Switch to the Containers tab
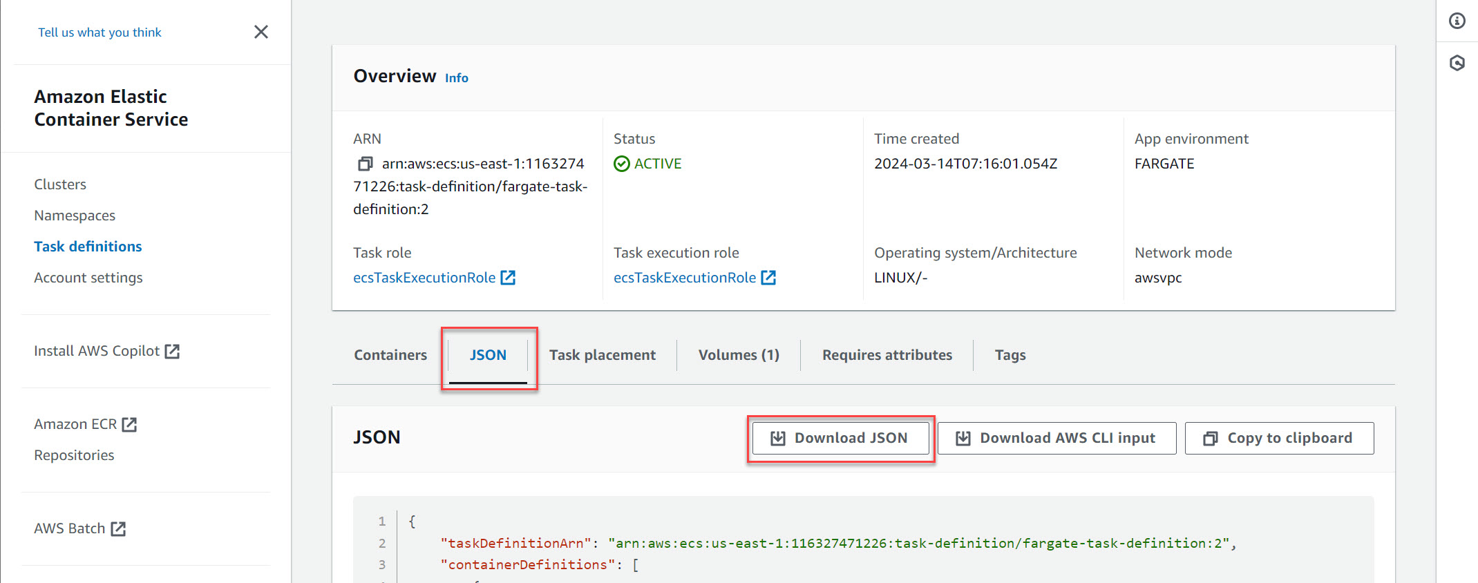 click(x=390, y=355)
